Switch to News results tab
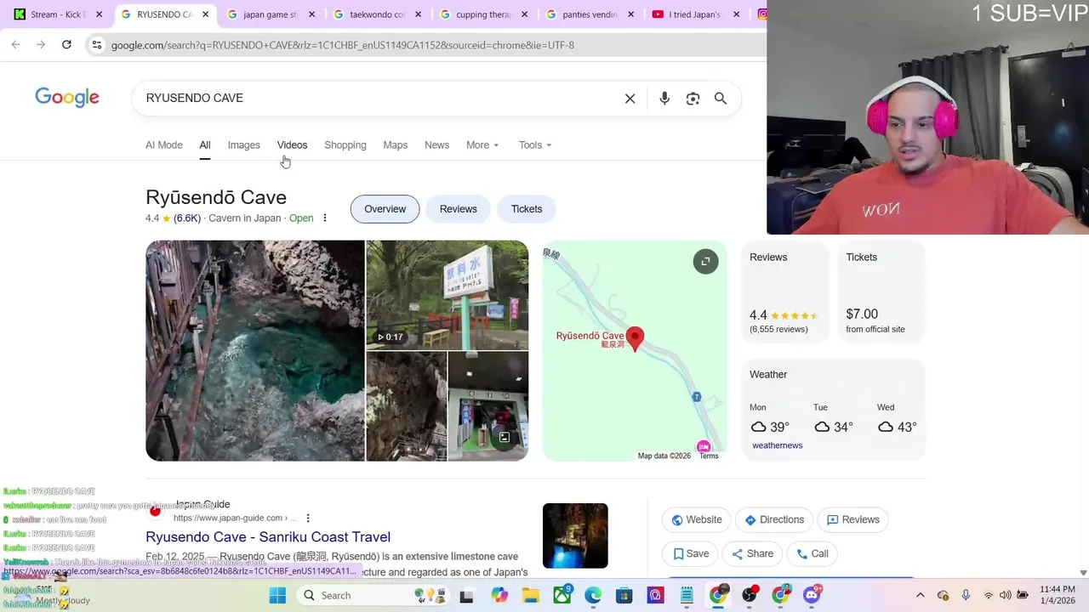This screenshot has height=612, width=1089. click(x=436, y=145)
